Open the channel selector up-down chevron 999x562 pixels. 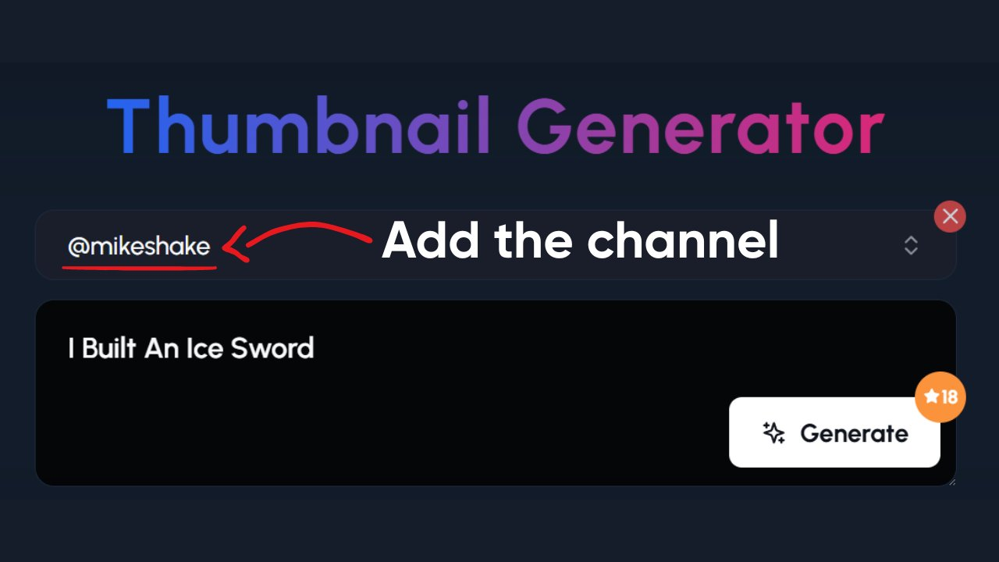(x=911, y=246)
